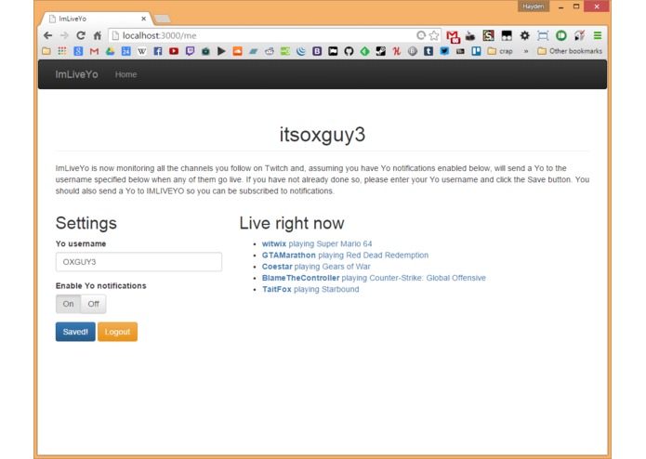Open the Steam bookmark

tap(381, 51)
